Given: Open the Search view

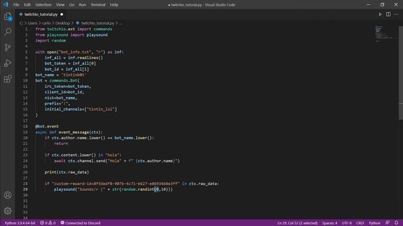Looking at the screenshot, I should point(8,32).
